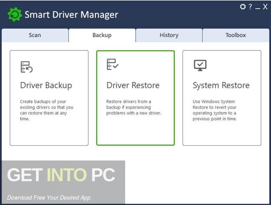271x205 pixels.
Task: Launch System Restore via its heading
Action: (x=221, y=85)
